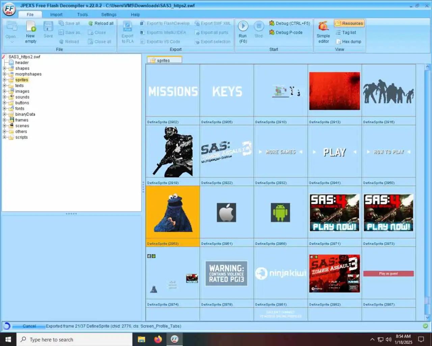Screen dimensions: 432x346
Task: Click the taskbar search box
Action: 74,339
